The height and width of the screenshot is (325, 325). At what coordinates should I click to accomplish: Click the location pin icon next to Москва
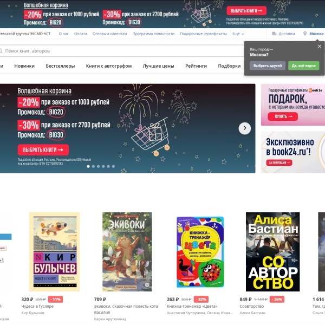[304, 34]
